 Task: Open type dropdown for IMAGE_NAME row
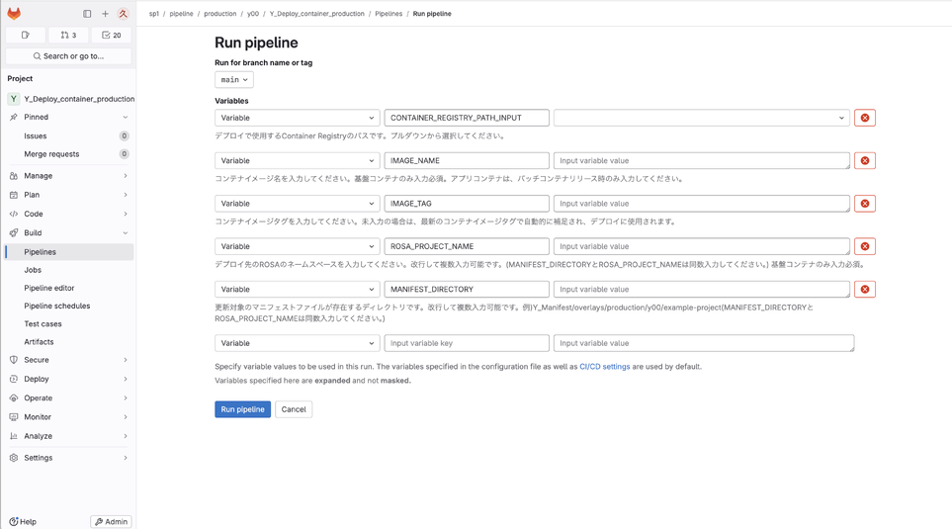(297, 161)
